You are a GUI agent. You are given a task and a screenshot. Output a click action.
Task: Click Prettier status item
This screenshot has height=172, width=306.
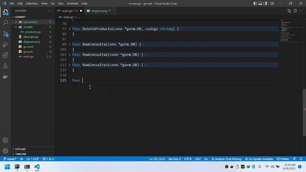point(283,159)
